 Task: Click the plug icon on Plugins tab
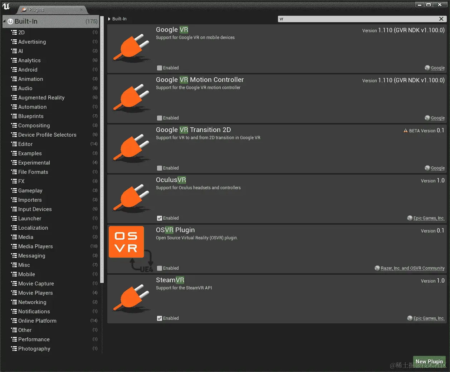pyautogui.click(x=24, y=9)
